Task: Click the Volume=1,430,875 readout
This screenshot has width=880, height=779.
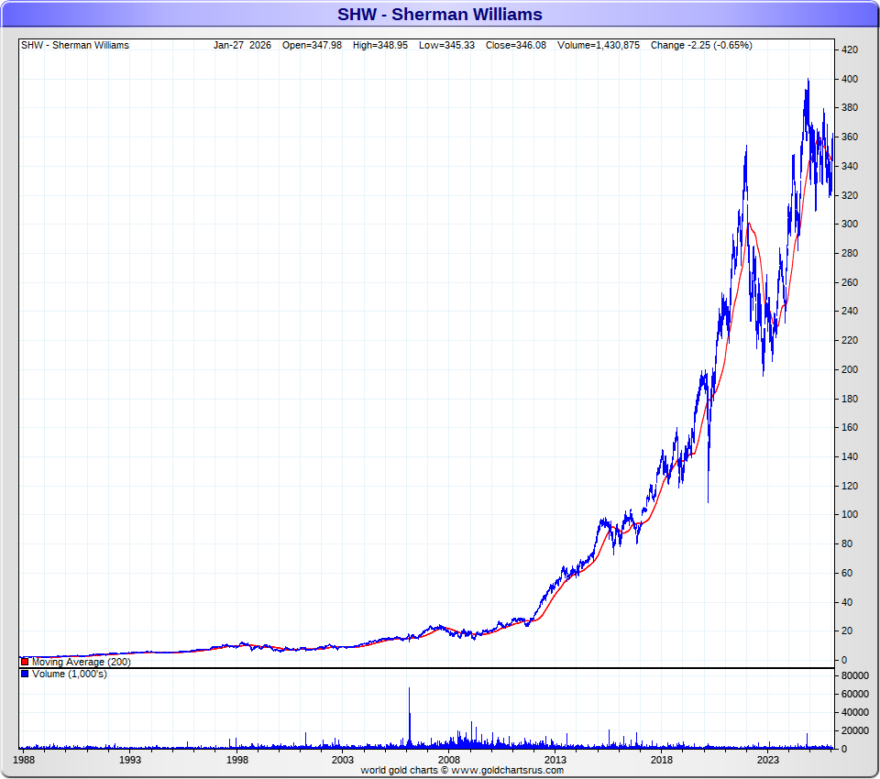Action: coord(596,45)
